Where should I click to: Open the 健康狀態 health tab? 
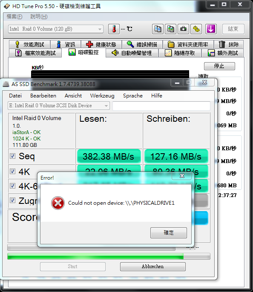(101, 45)
